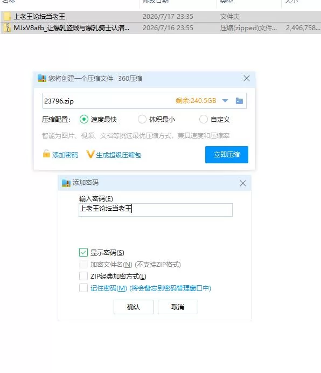Image resolution: width=321 pixels, height=373 pixels.
Task: Browse save location with the folder icon
Action: pyautogui.click(x=239, y=101)
